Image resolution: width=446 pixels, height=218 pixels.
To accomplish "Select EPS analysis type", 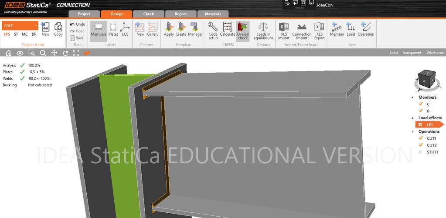I will 7,34.
